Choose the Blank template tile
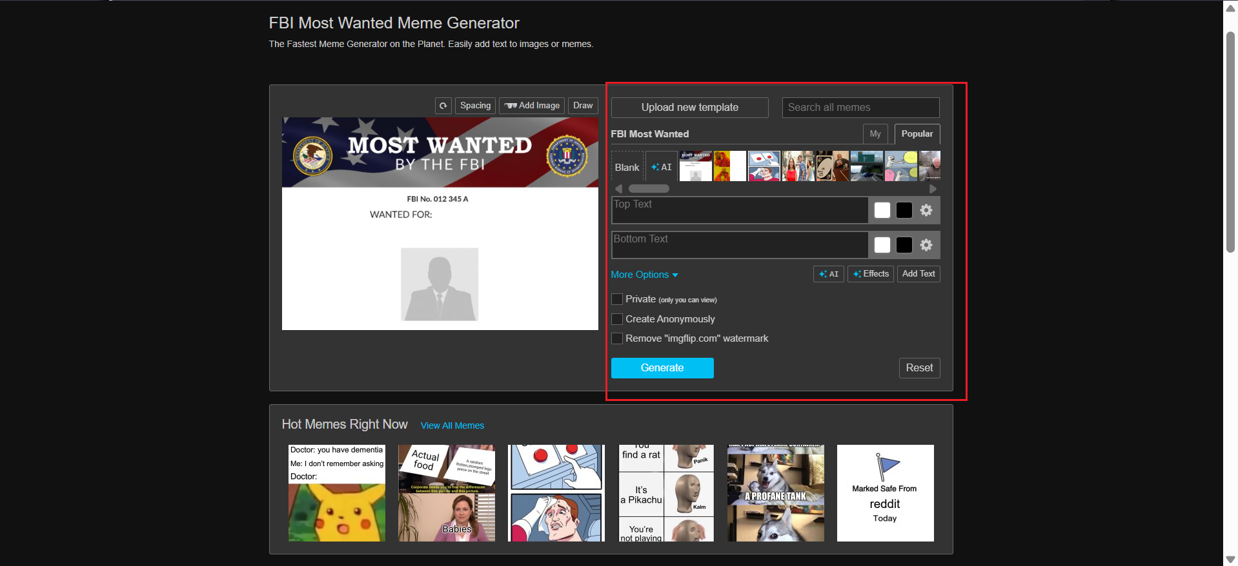This screenshot has width=1238, height=566. pos(627,167)
